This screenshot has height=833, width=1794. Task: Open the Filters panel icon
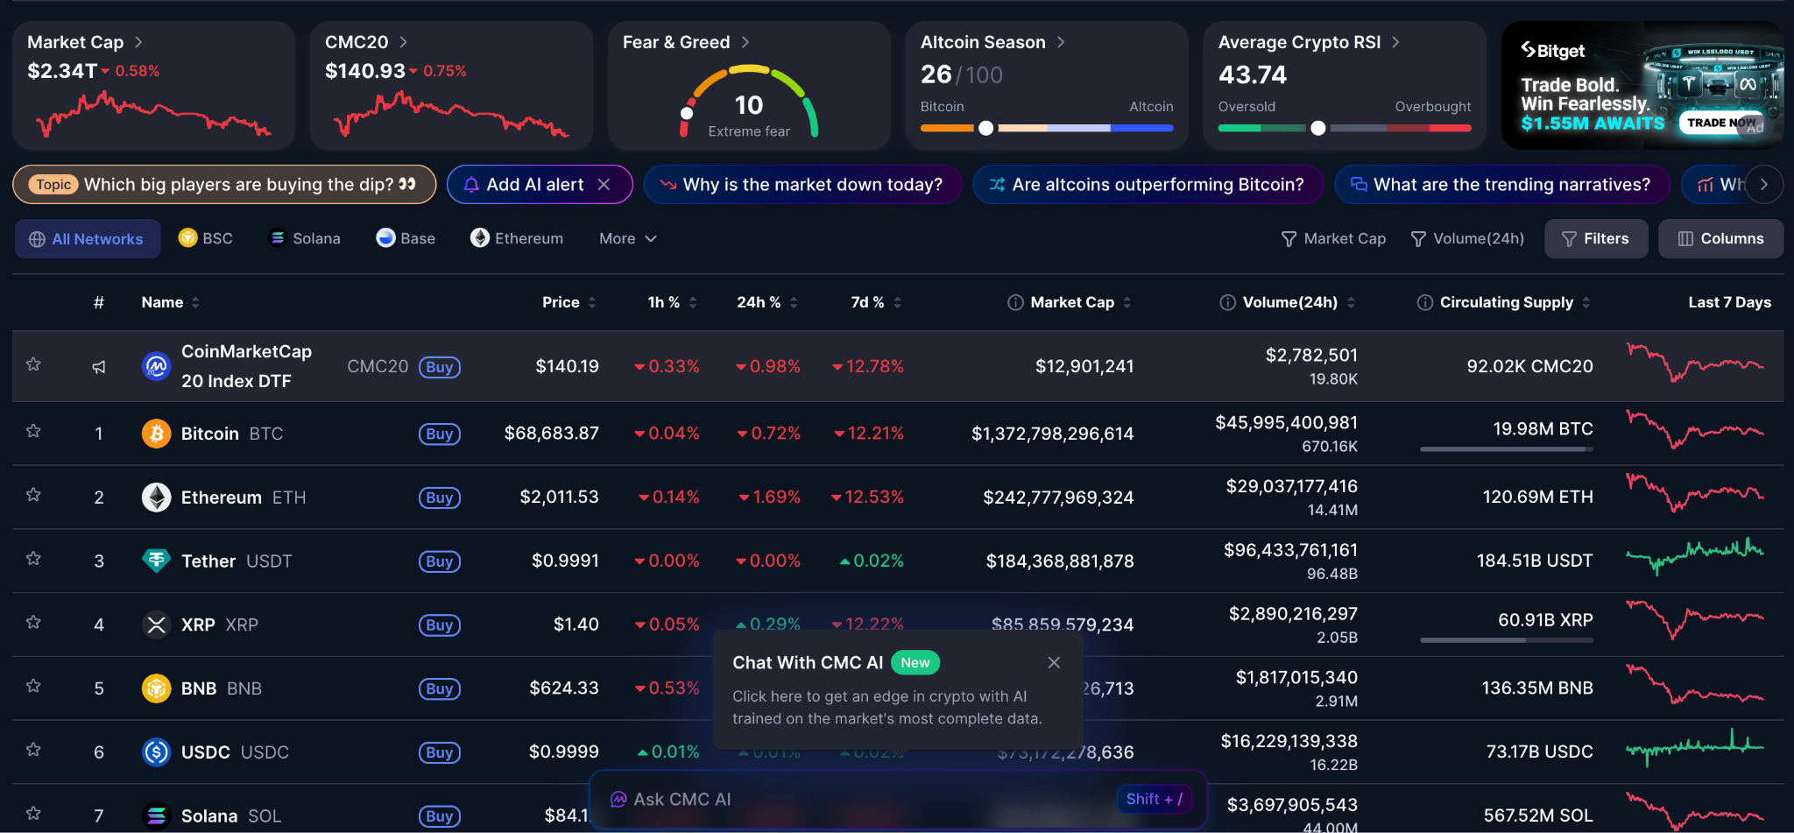[1571, 238]
